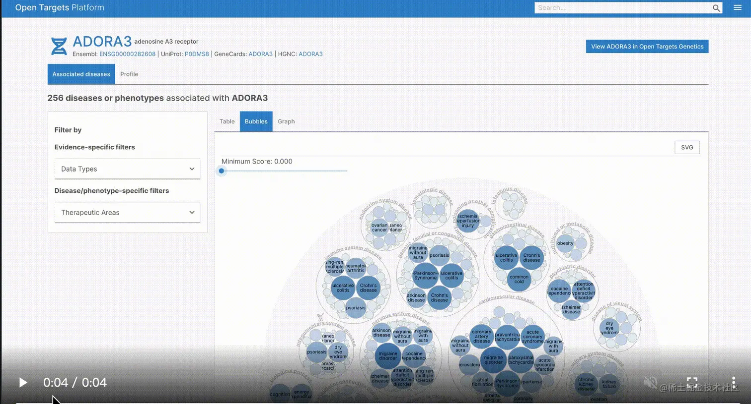Toggle fullscreen for the video
The width and height of the screenshot is (751, 404).
pos(692,382)
